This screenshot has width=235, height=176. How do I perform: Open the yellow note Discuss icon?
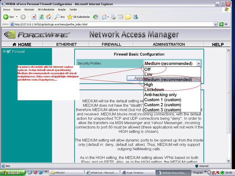128,17
